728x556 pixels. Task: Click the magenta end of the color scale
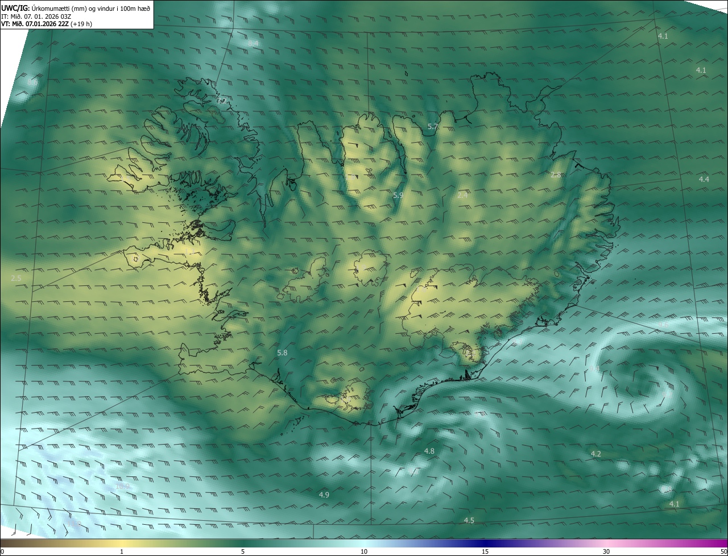point(717,543)
